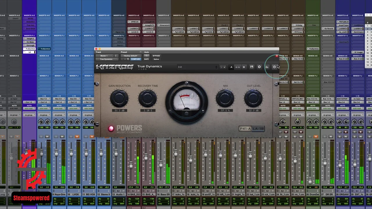The height and width of the screenshot is (209, 372).
Task: Open the preset menu circle arrow
Action: pos(140,52)
